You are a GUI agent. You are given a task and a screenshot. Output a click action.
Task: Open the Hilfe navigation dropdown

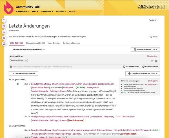72,11
